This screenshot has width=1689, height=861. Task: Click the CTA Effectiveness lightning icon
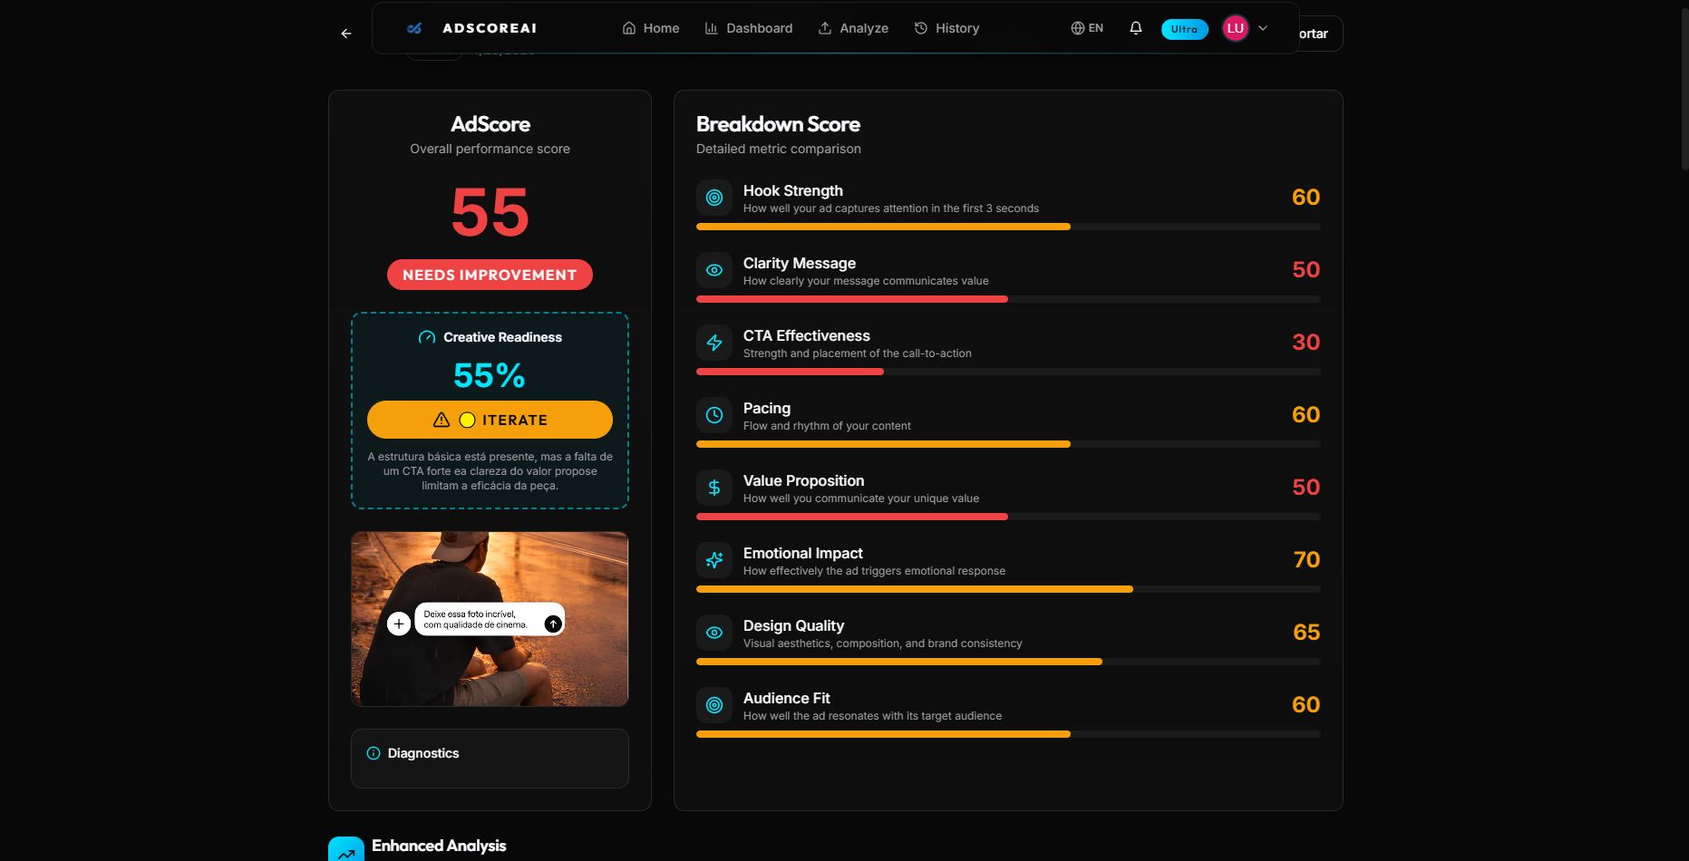tap(713, 342)
